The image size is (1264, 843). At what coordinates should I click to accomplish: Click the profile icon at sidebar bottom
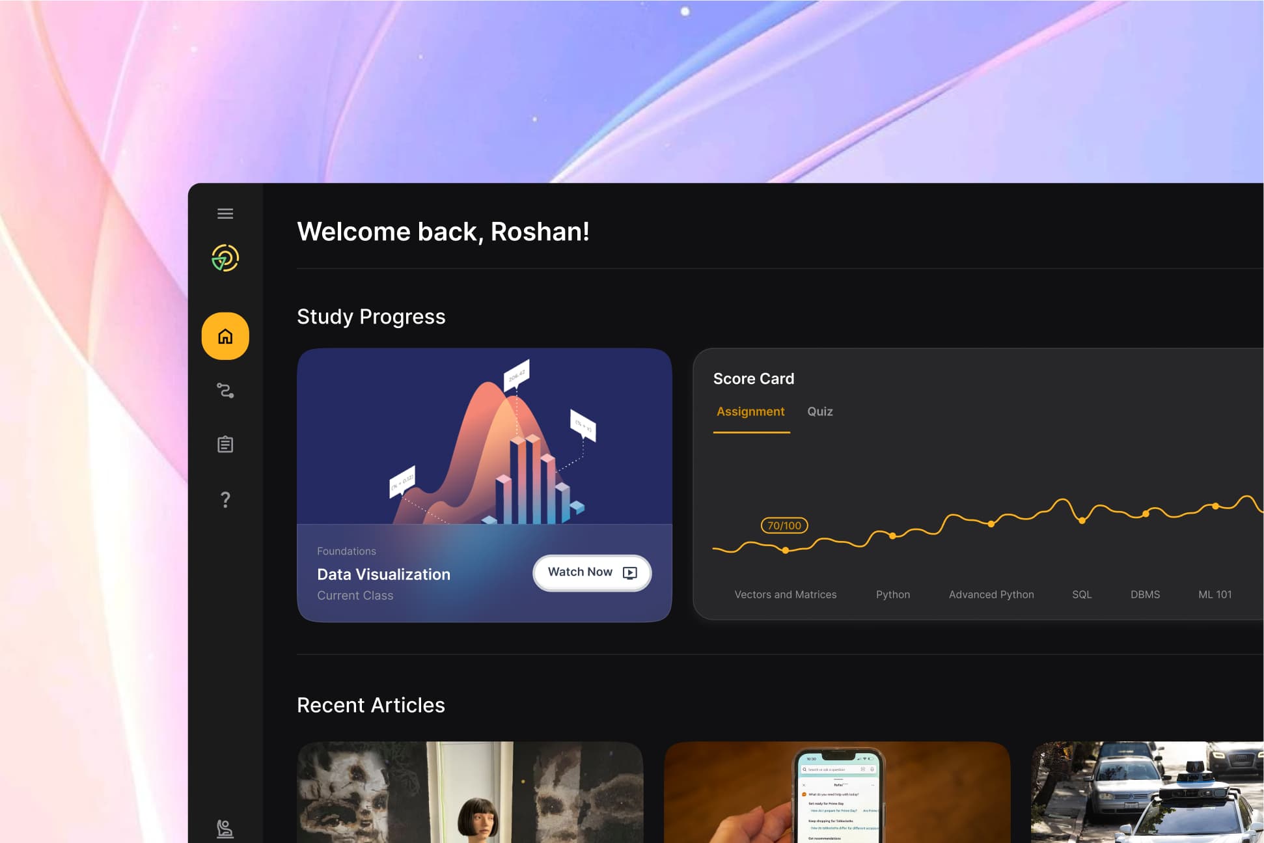(225, 829)
